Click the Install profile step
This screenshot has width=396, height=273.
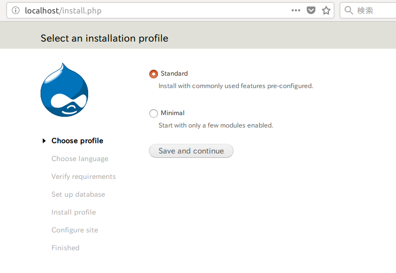pyautogui.click(x=74, y=212)
